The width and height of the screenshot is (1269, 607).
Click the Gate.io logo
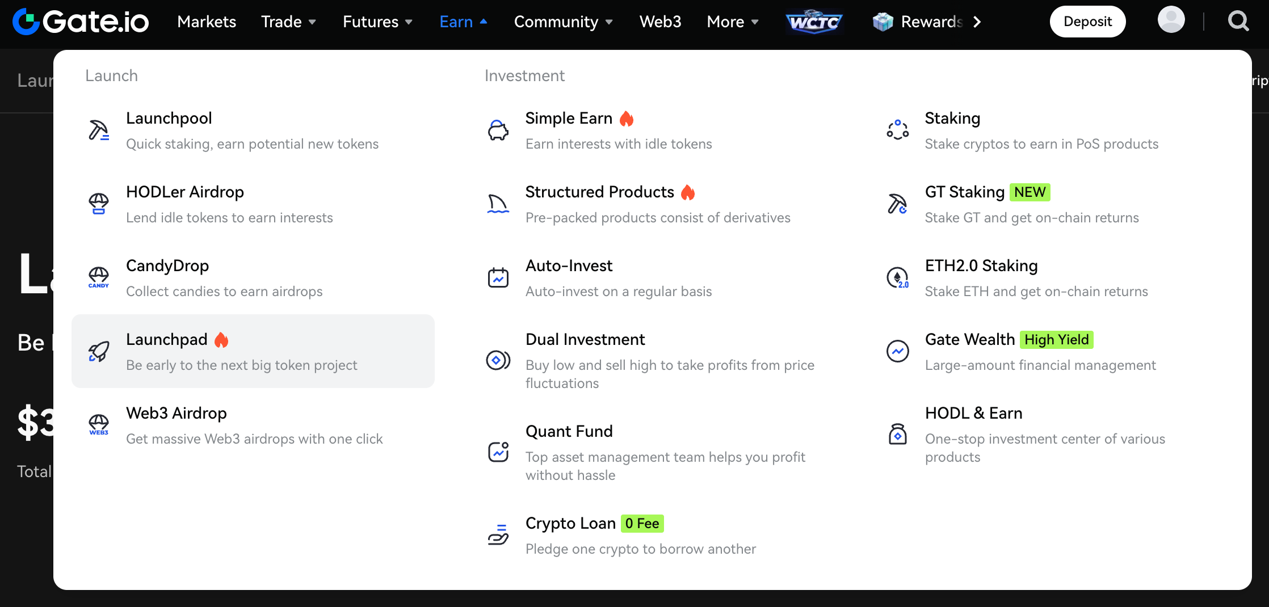81,22
